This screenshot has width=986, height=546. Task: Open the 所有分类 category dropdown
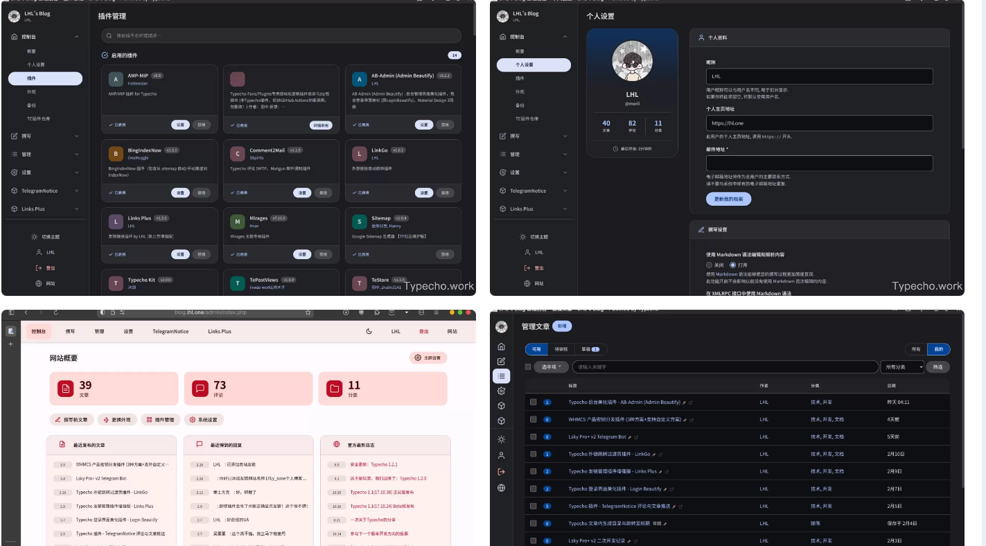pyautogui.click(x=902, y=367)
